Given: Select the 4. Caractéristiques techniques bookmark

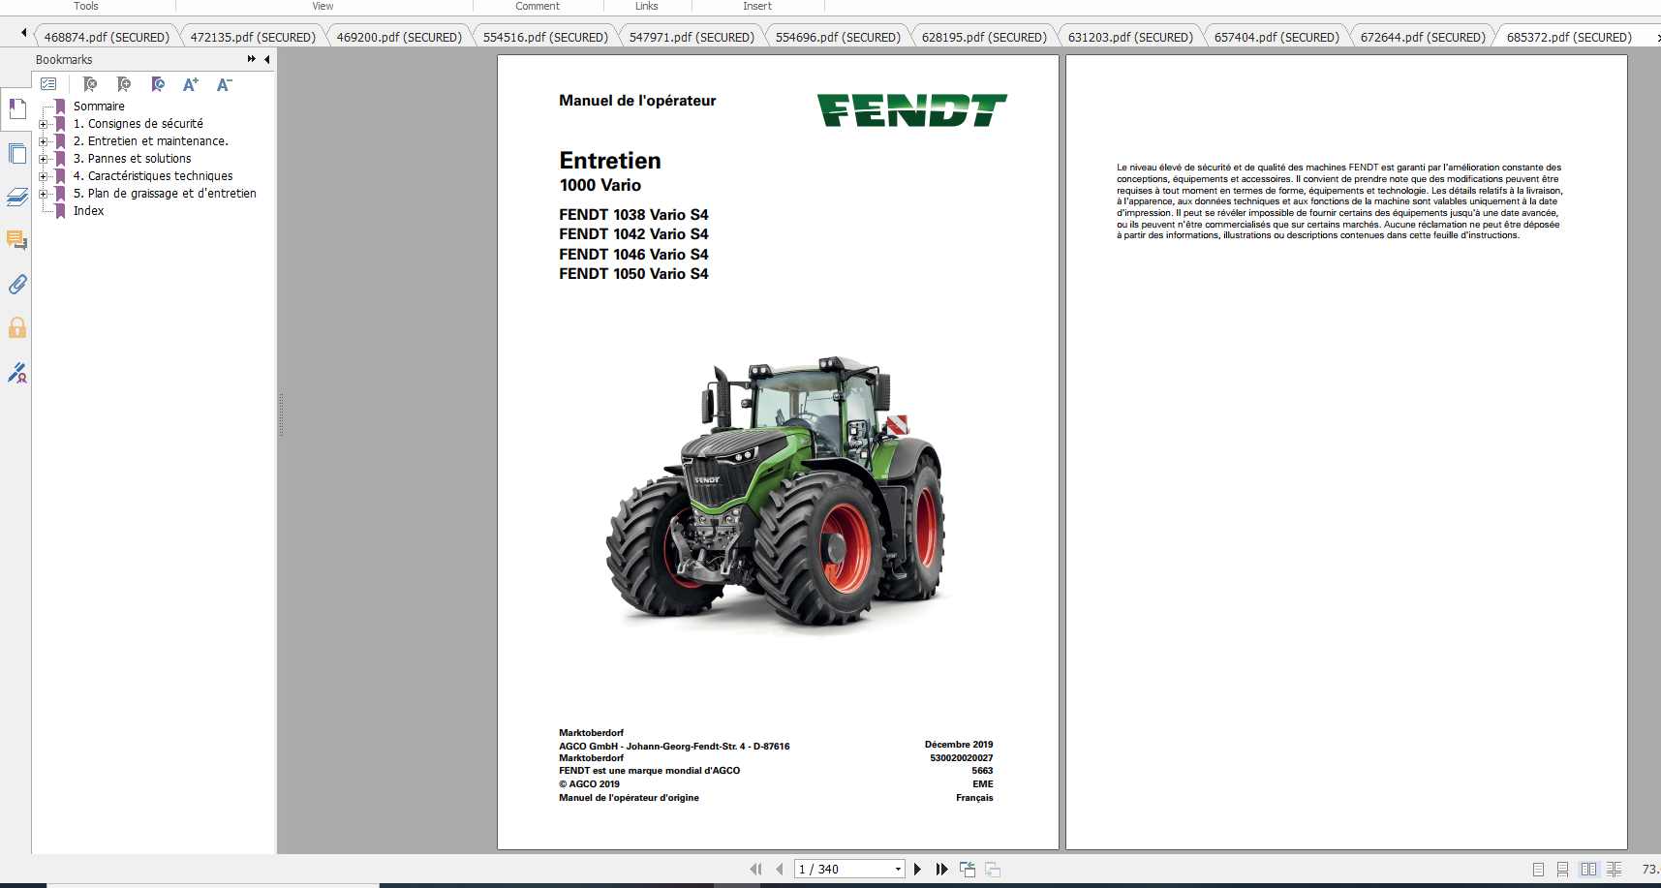Looking at the screenshot, I should [153, 176].
